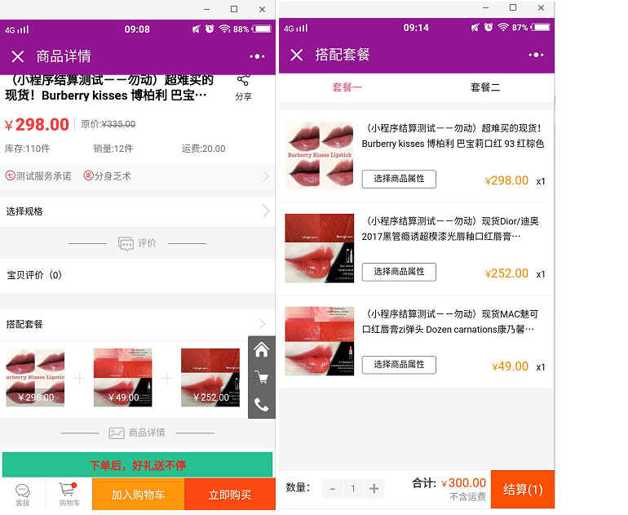The image size is (628, 515).
Task: Click 宝贝评价（0）reviews row
Action: coord(137,275)
